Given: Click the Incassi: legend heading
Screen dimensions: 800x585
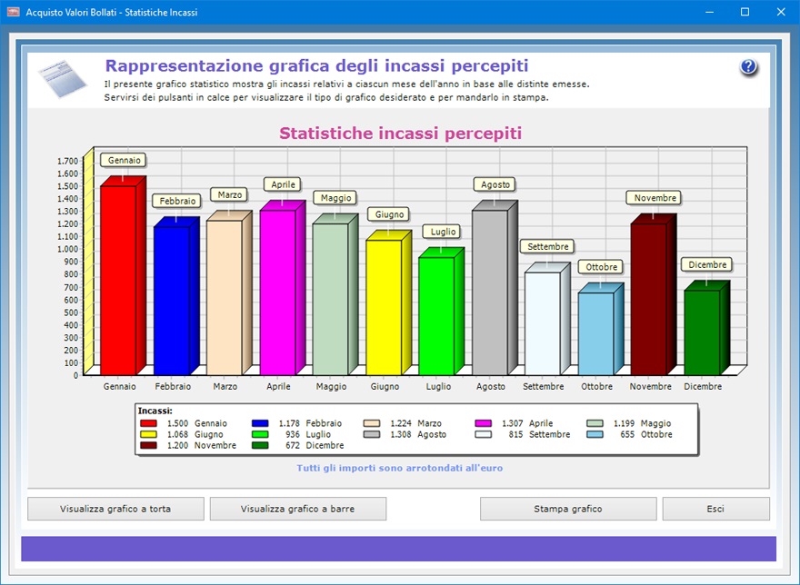Looking at the screenshot, I should 155,411.
